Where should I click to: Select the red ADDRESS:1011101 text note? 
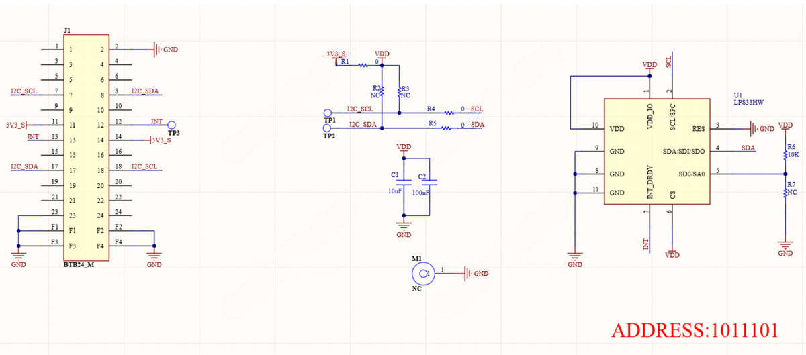click(695, 330)
